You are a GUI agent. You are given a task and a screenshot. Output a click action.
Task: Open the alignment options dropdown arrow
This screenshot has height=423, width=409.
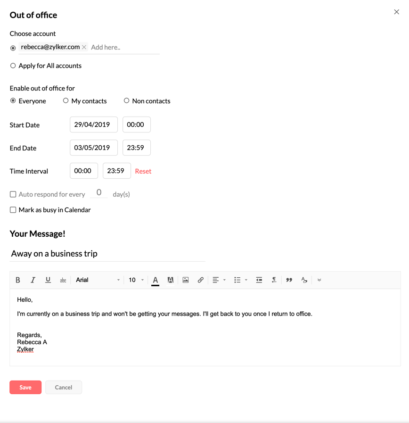pos(224,280)
